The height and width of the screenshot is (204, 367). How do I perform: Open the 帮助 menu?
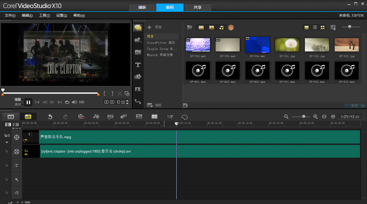[79, 15]
